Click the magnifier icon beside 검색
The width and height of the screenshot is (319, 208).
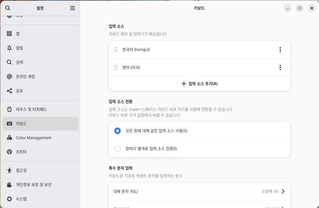pos(9,62)
